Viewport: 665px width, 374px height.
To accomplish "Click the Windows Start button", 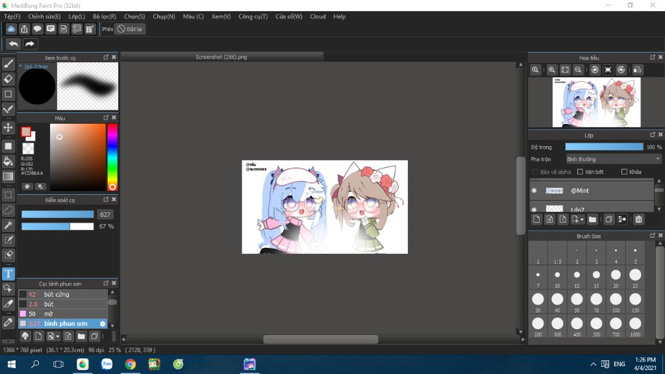I will (12, 364).
